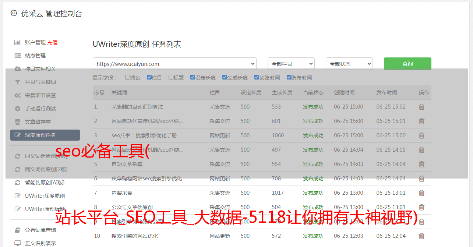Open UWriter深度原创 from the sidebar
This screenshot has height=247, width=473.
(x=45, y=196)
